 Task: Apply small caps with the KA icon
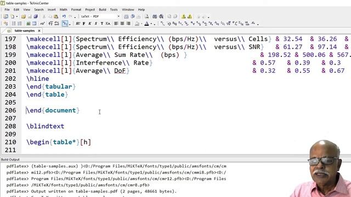[108, 24]
